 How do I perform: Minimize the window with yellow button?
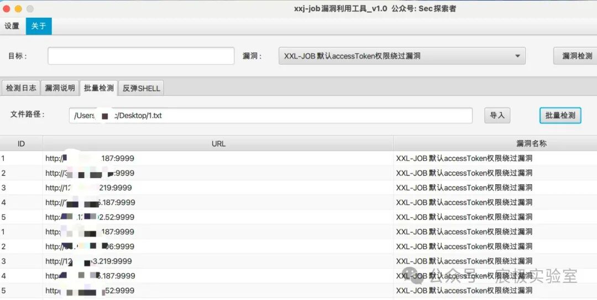coord(18,8)
